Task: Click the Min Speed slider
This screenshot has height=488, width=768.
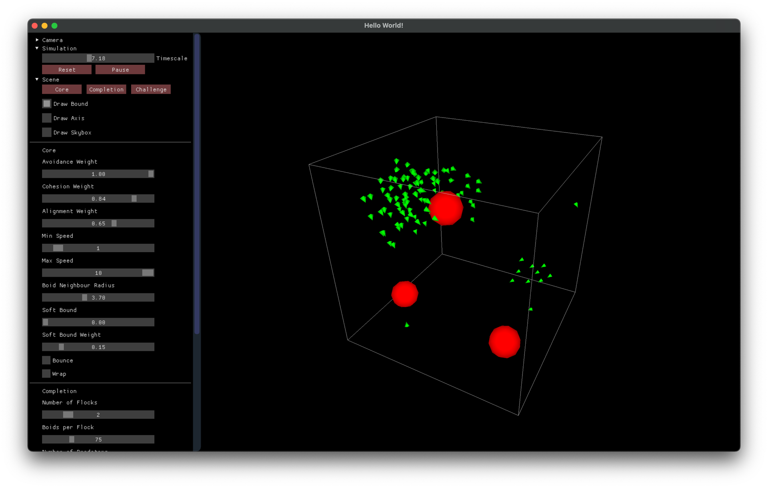Action: click(98, 248)
